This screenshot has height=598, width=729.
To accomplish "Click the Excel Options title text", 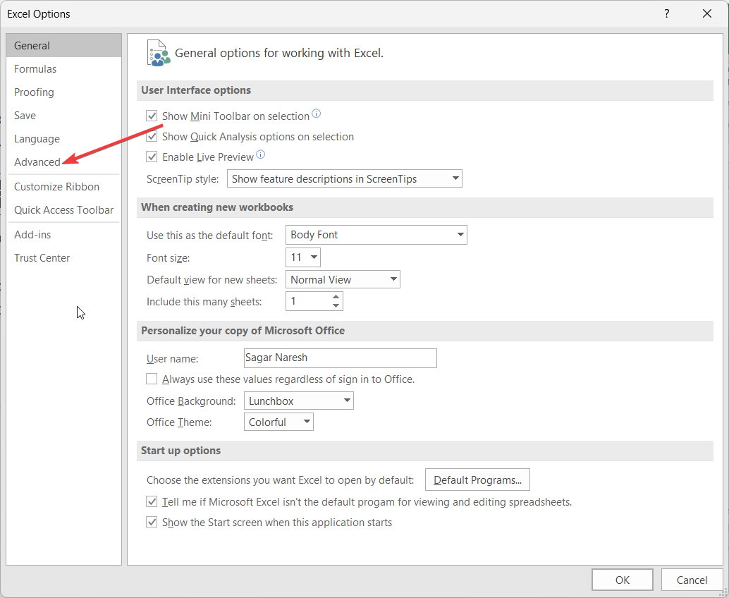I will (x=39, y=14).
